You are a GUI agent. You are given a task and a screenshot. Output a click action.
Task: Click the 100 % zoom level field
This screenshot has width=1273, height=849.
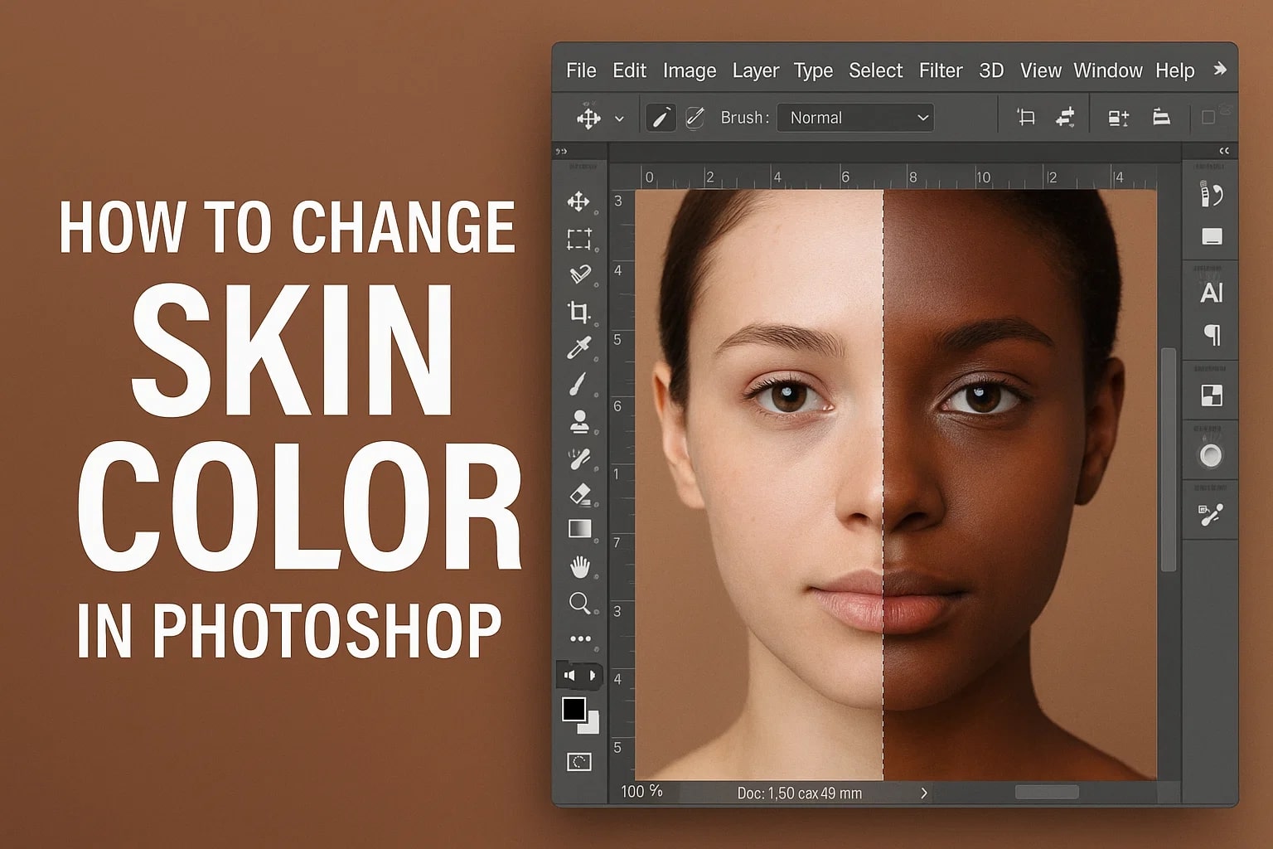(641, 792)
